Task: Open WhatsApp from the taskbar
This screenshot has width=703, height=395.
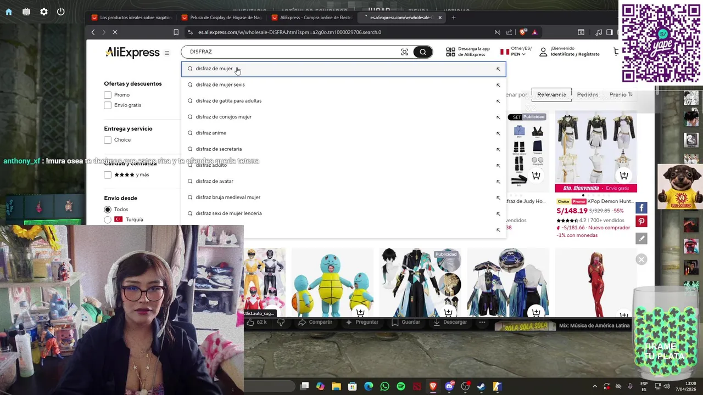Action: [x=384, y=387]
